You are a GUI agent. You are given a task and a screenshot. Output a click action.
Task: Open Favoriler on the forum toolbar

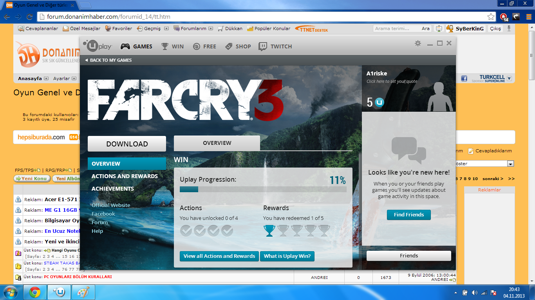(x=118, y=29)
